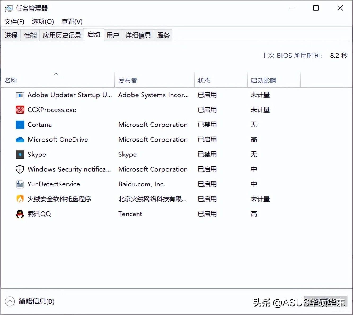Select the Skype entry name
The height and width of the screenshot is (315, 353).
(37, 155)
